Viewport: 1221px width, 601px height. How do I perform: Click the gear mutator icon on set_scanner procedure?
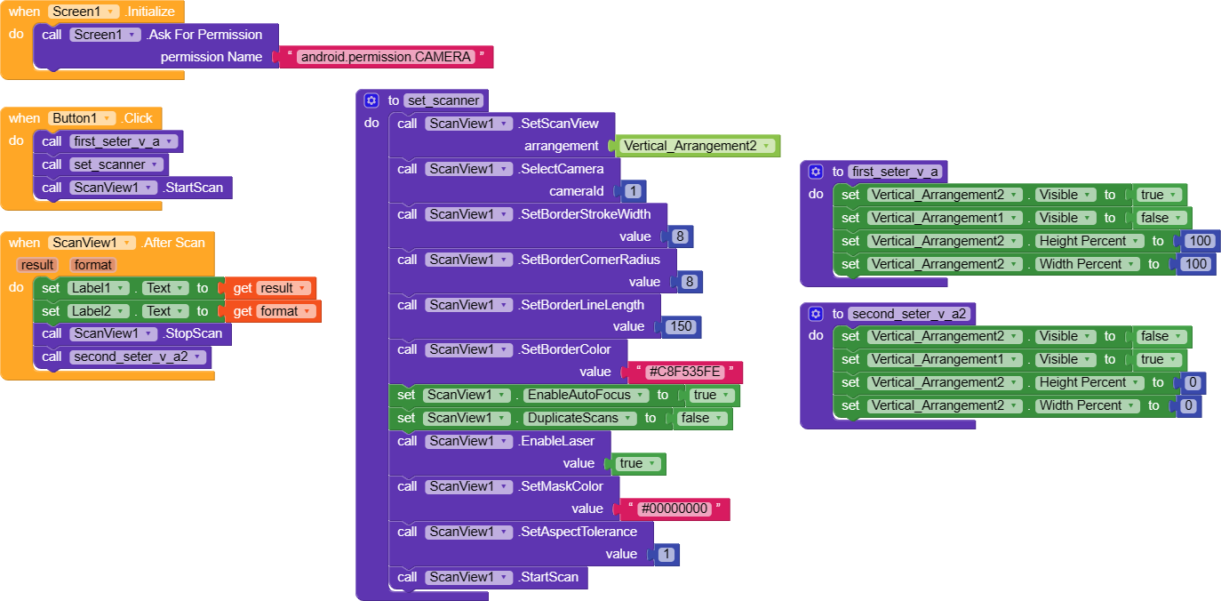pos(371,100)
